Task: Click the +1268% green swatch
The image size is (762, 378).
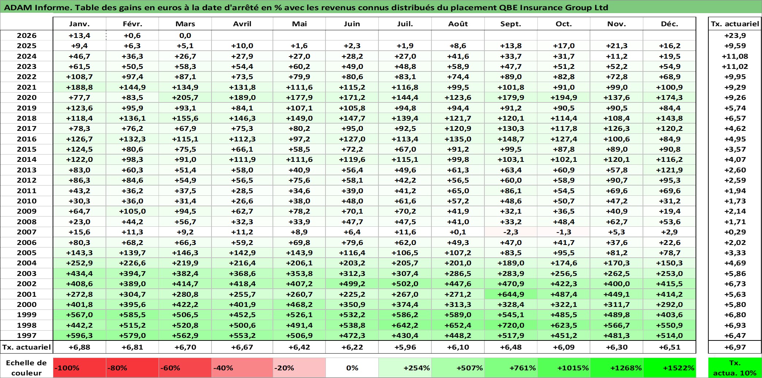Action: tap(617, 368)
